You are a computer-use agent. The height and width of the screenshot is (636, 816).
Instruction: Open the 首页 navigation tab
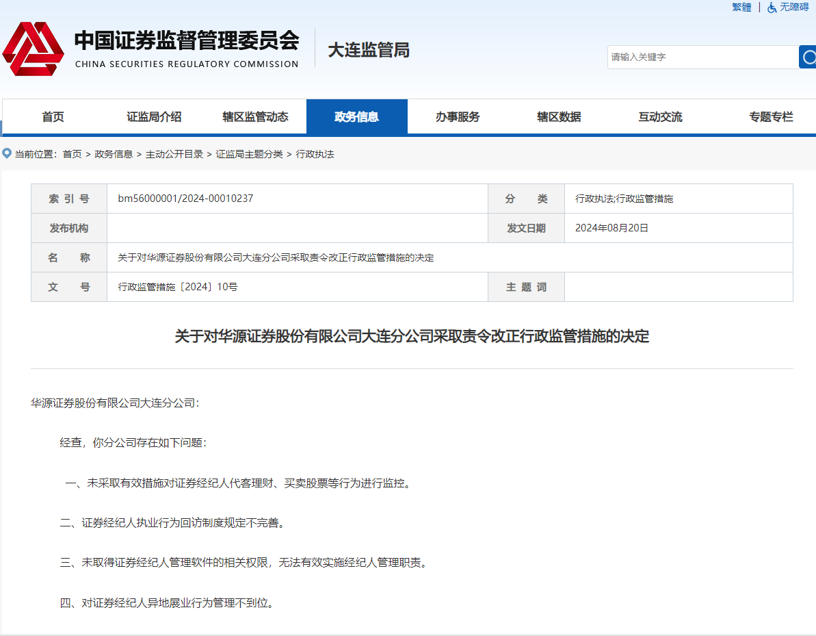tap(53, 116)
